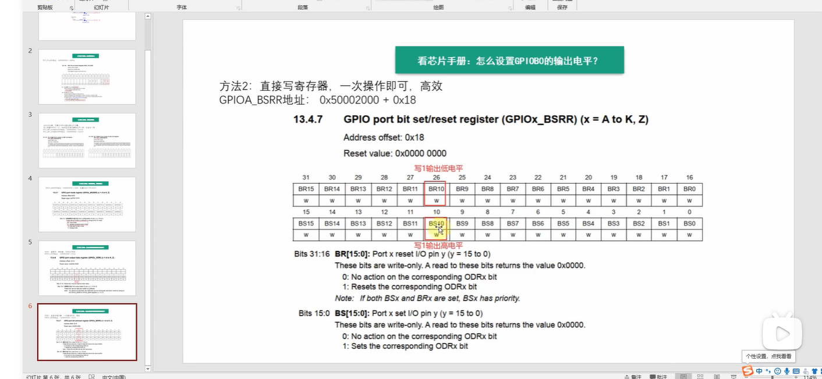
Task: Toggle the Notes (备注) pane button
Action: (x=633, y=377)
